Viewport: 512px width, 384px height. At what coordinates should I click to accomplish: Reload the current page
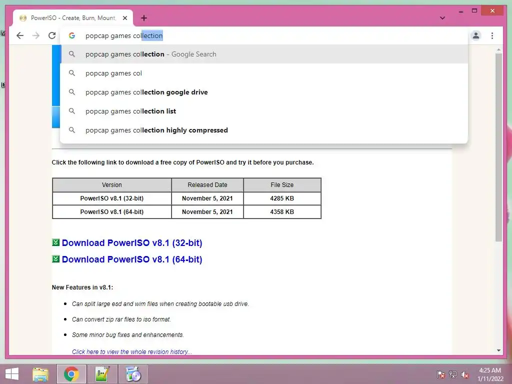click(52, 35)
